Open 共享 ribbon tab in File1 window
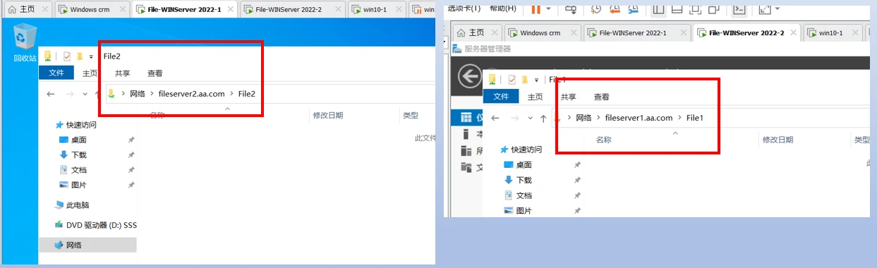The image size is (877, 268). [x=568, y=97]
